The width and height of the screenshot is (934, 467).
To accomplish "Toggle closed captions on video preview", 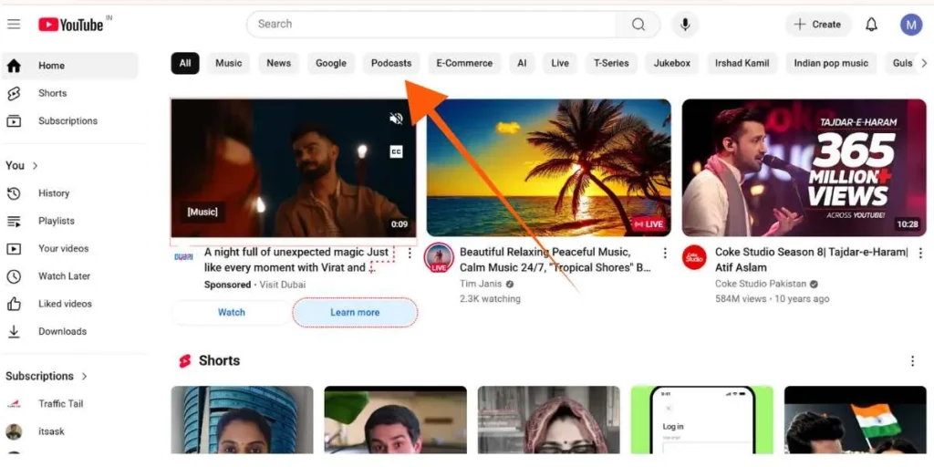I will click(x=396, y=151).
